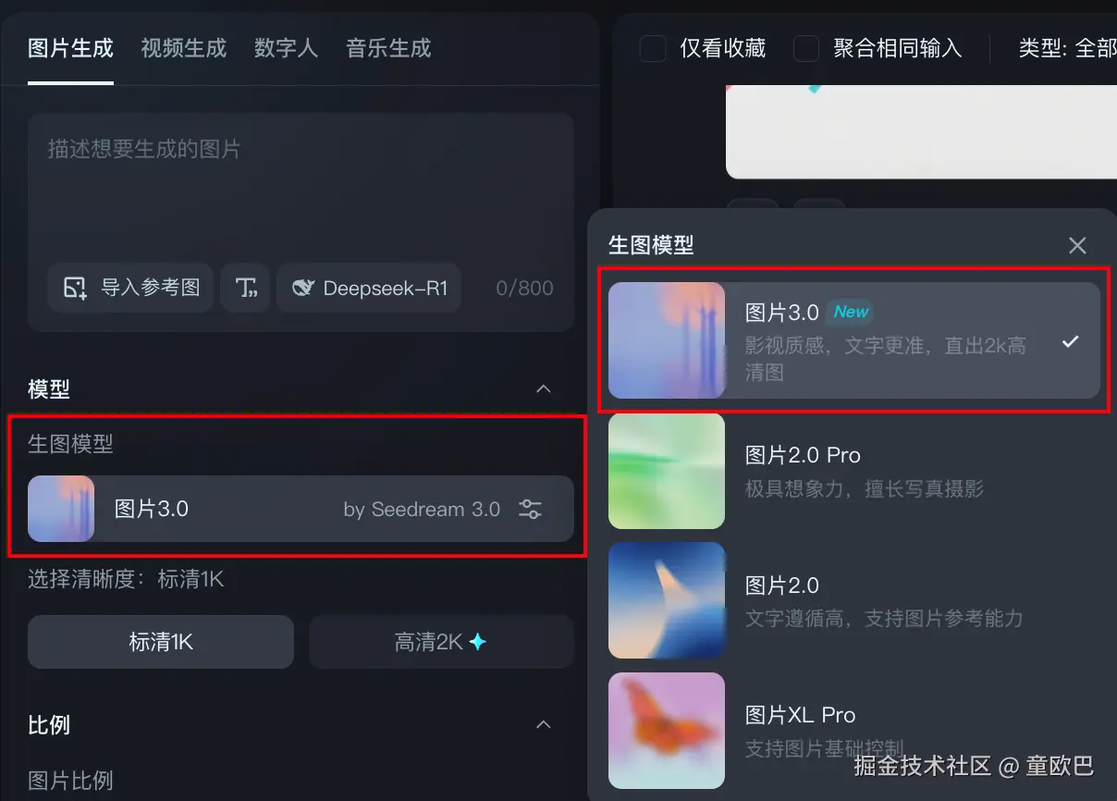Click the Deepseek-R1 whale icon
Viewport: 1117px width, 801px height.
click(303, 288)
